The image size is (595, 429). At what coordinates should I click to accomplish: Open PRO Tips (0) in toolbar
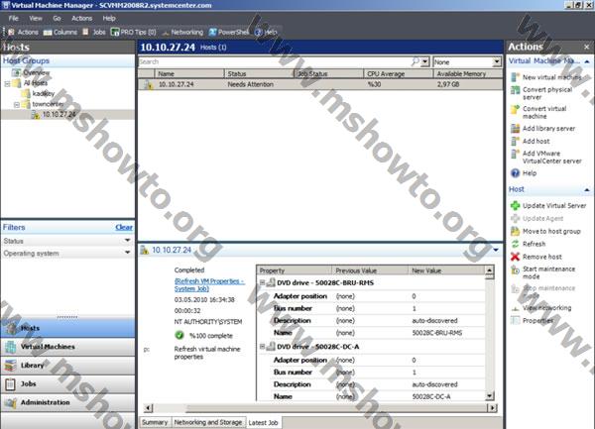[133, 33]
